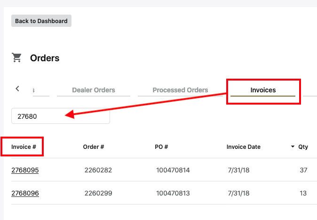Click the partially hidden leftmost tab
The height and width of the screenshot is (220, 317).
[x=41, y=90]
